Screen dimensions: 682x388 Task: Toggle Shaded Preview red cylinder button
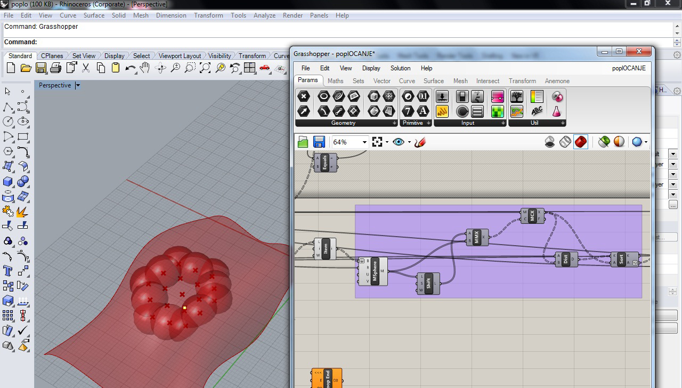581,142
